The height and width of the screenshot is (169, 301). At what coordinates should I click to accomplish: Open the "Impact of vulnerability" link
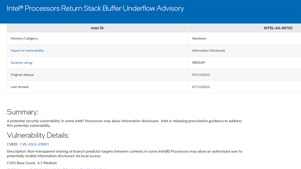[27, 51]
